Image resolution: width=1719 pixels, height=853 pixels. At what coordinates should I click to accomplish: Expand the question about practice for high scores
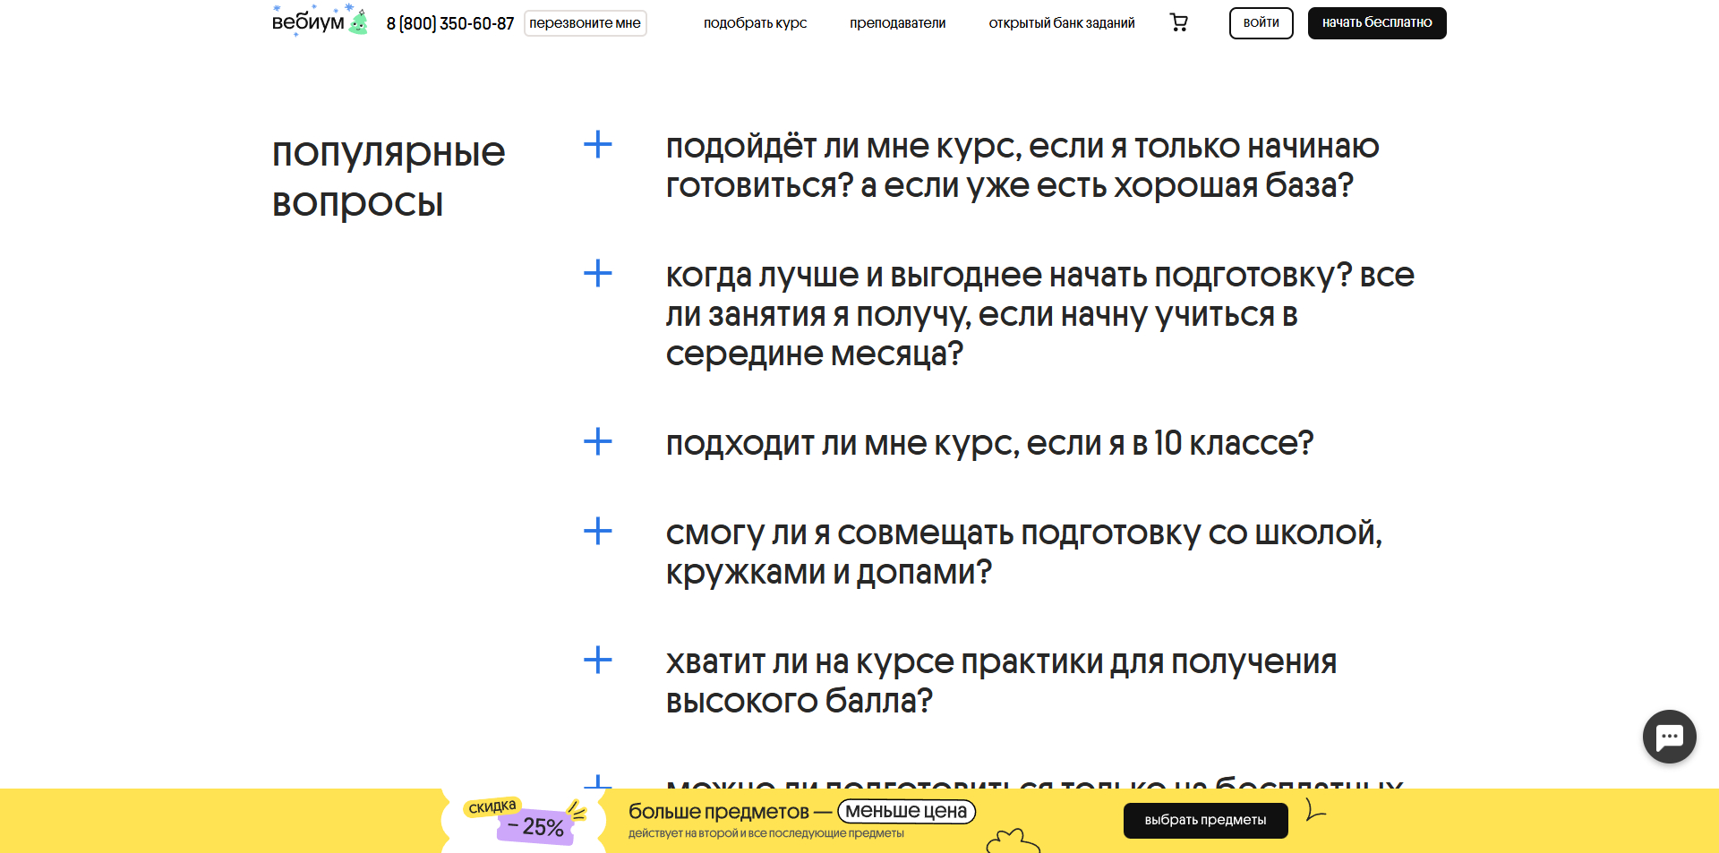(x=596, y=661)
